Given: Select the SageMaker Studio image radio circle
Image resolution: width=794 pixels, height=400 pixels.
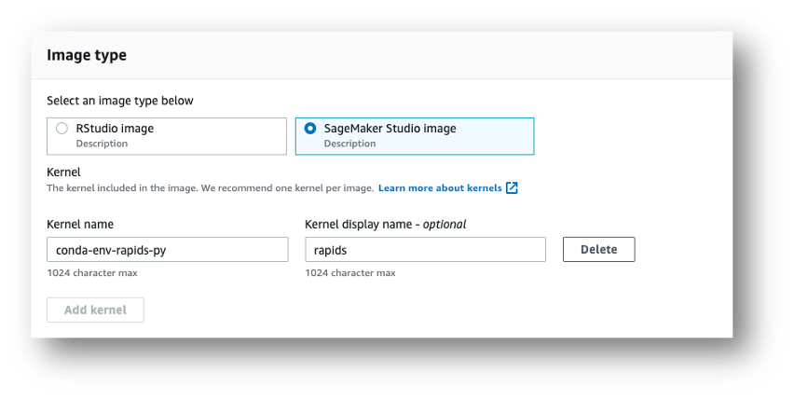Looking at the screenshot, I should 310,129.
